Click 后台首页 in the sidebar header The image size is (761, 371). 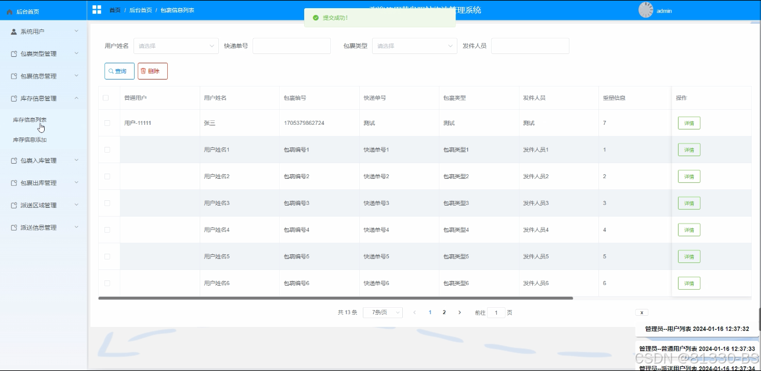[27, 12]
